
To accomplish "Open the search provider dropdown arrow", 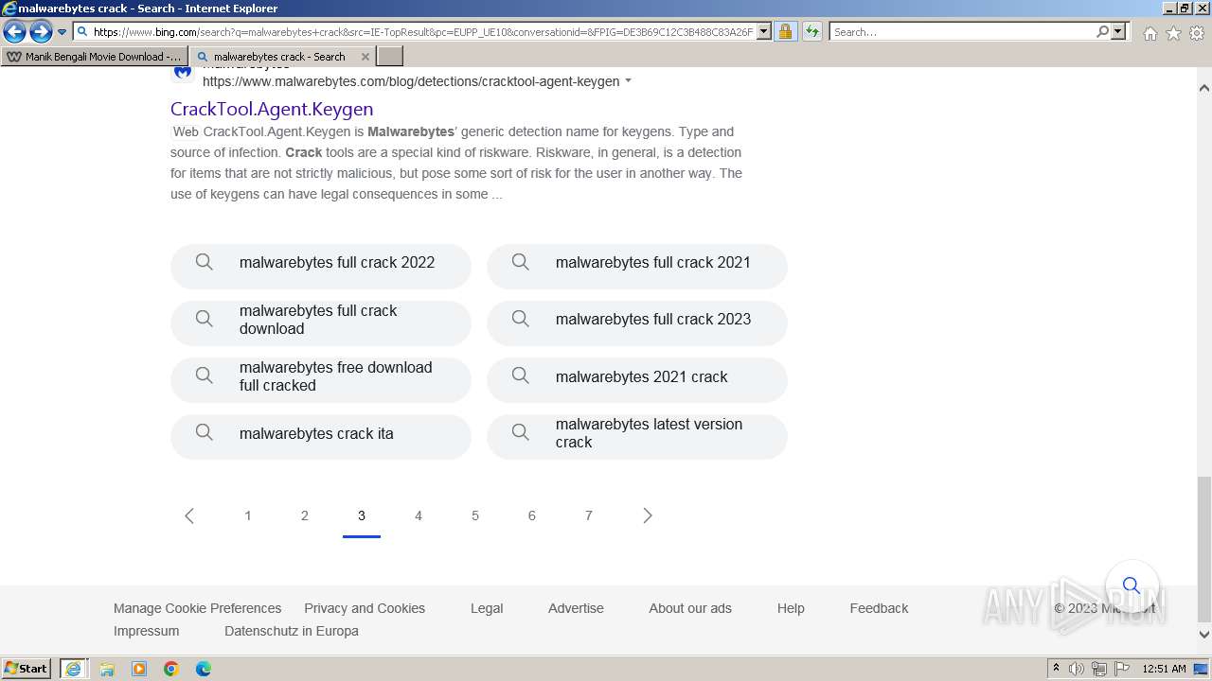I will (1118, 32).
